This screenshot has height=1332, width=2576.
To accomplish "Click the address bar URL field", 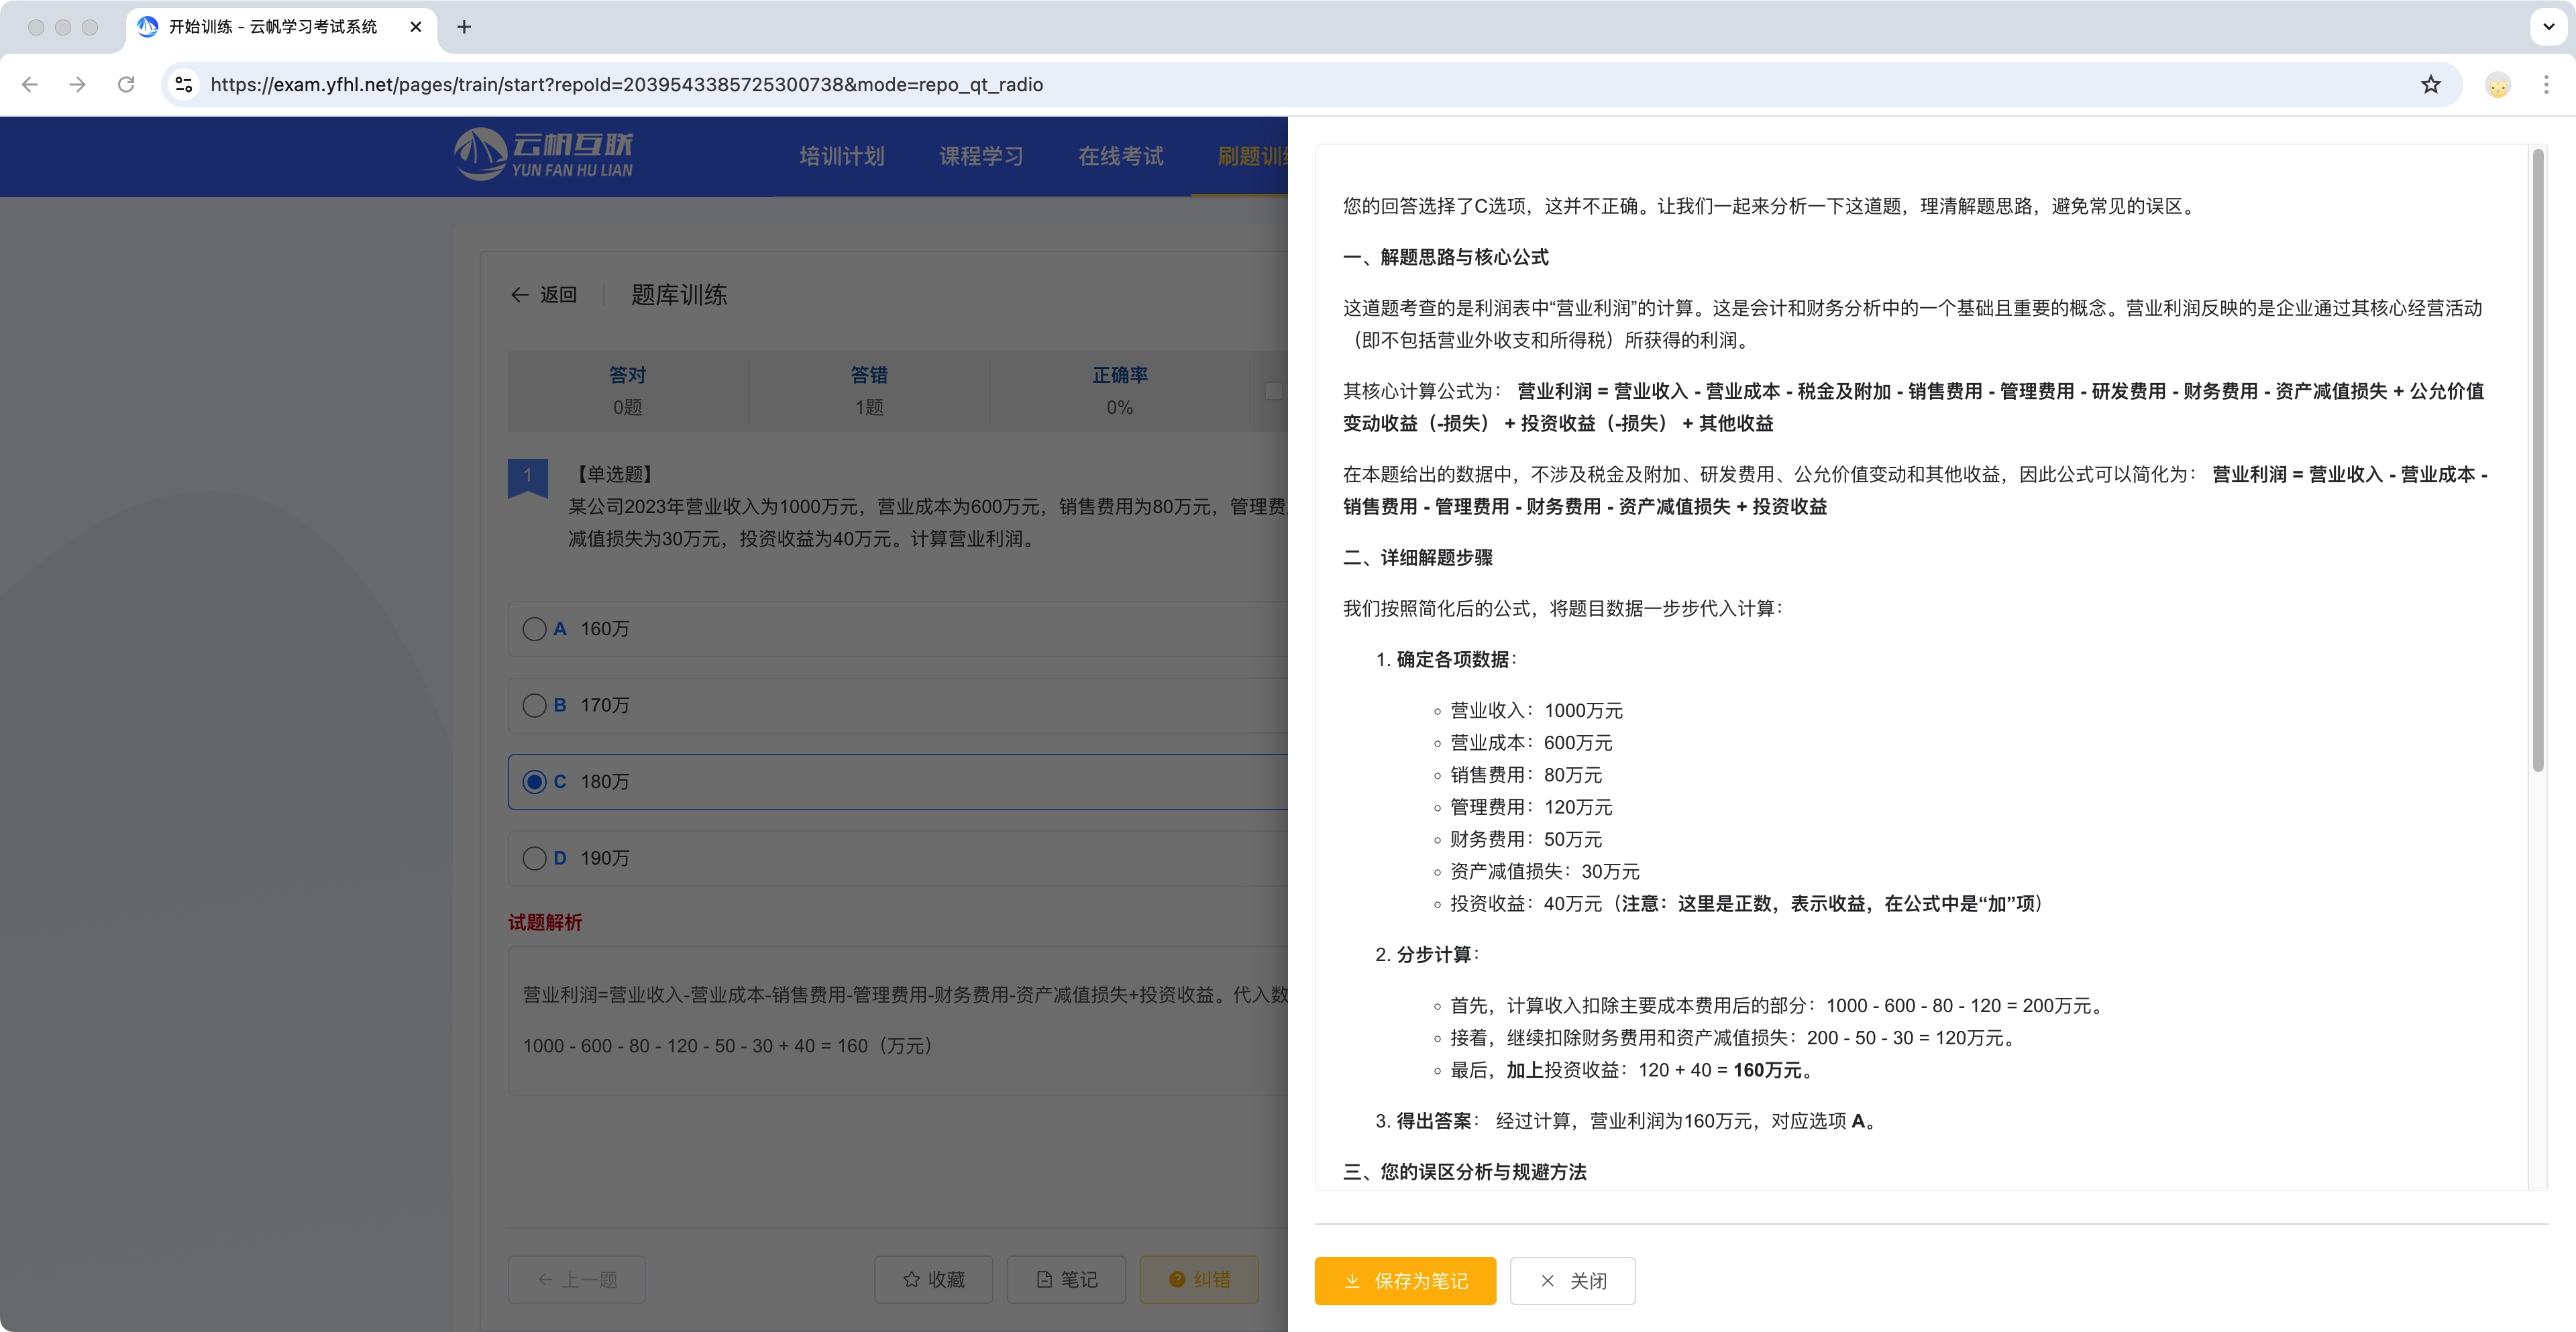I will (700, 85).
